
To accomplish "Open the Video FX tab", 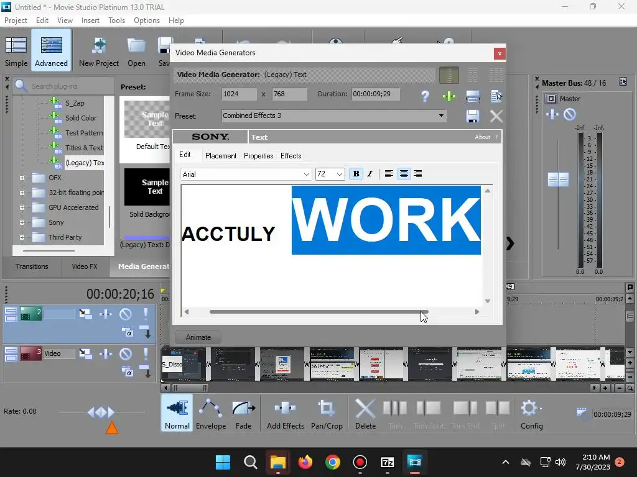I will click(x=85, y=266).
